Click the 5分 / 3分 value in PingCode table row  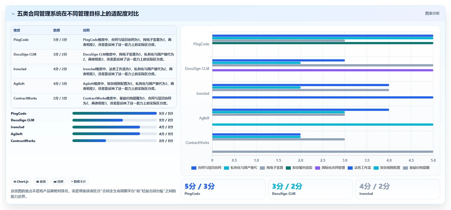point(60,40)
